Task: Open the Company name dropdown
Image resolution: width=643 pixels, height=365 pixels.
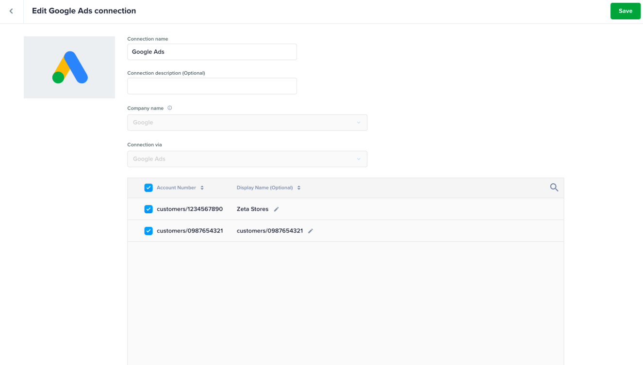Action: (247, 123)
